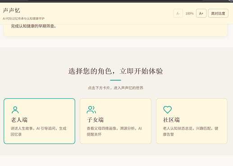
Task: Click the 子女端 card title
Action: (95, 120)
